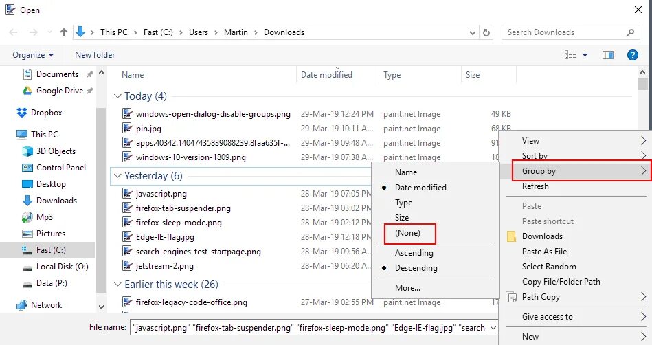The image size is (652, 345).
Task: Open Pictures folder in sidebar
Action: click(51, 234)
